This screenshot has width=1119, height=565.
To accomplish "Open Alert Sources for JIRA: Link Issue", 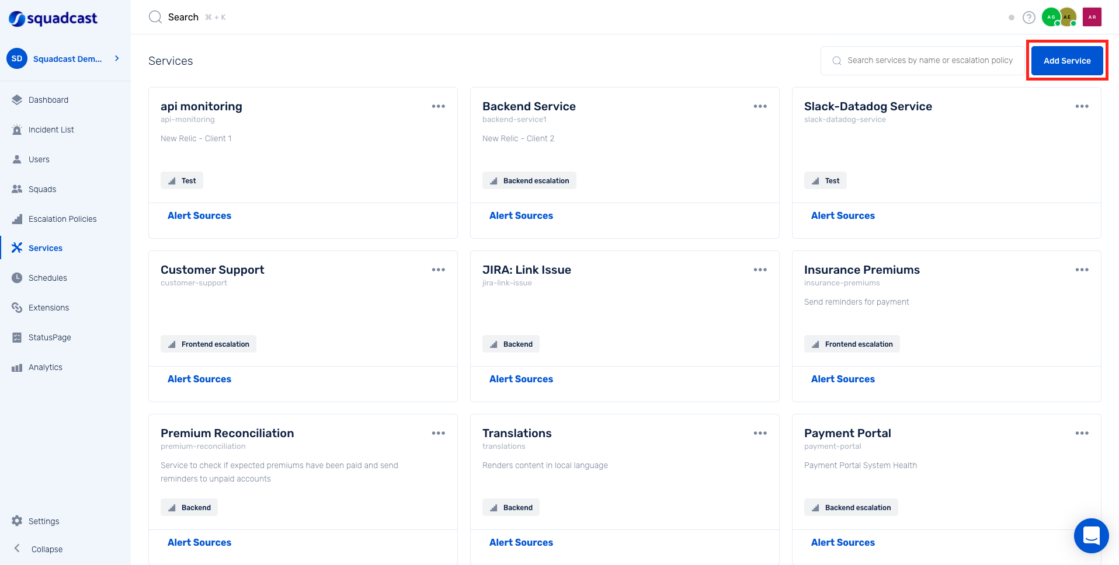I will (x=521, y=379).
